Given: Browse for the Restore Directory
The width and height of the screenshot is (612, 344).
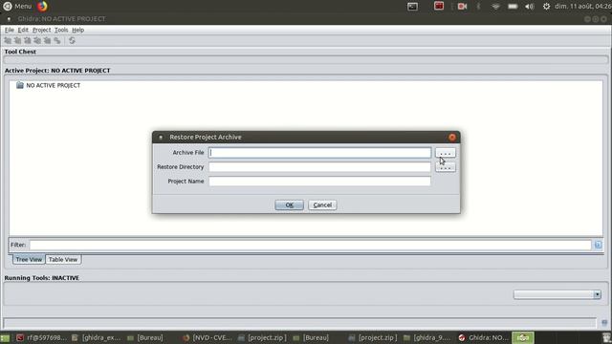Looking at the screenshot, I should tap(446, 167).
